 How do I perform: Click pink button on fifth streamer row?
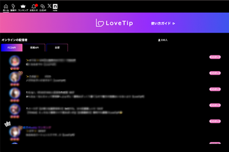click(215, 121)
